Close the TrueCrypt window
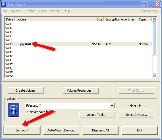Viewport: 162px width, 140px height. pyautogui.click(x=157, y=5)
